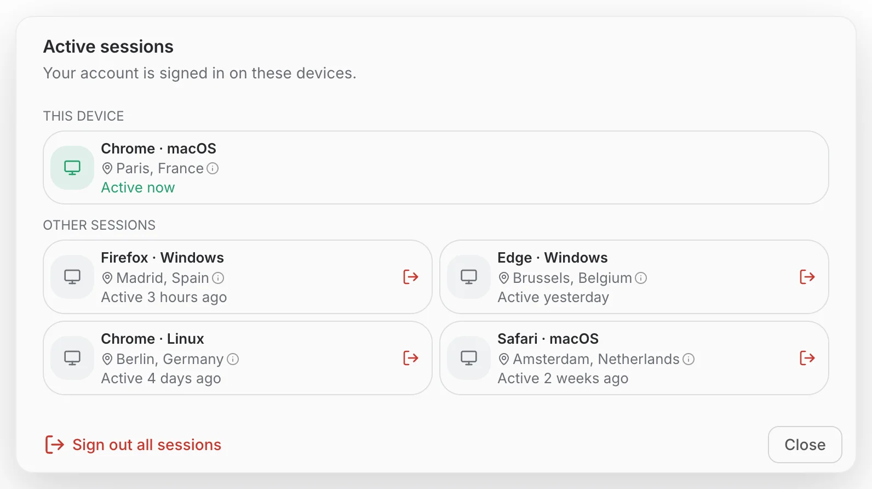
Task: Click the pin icon beside Berlin, Germany
Action: coord(107,359)
